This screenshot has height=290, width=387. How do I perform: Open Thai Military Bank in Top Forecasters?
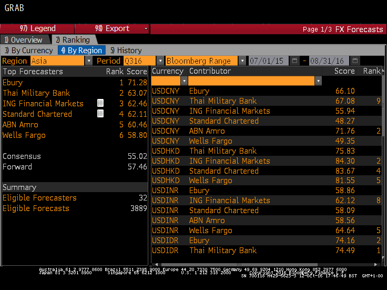click(x=36, y=93)
